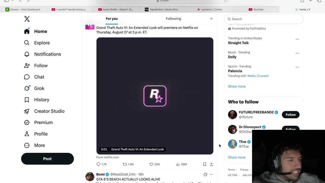Switch to the Aaron Smith - Dancin' browser tab

click(x=116, y=9)
